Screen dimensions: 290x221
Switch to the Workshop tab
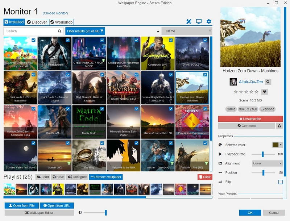point(62,21)
